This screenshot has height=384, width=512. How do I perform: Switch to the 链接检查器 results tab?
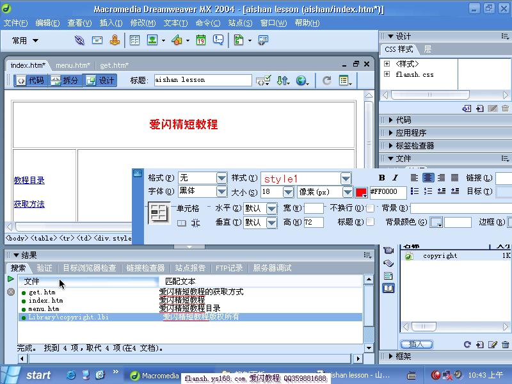tap(145, 268)
